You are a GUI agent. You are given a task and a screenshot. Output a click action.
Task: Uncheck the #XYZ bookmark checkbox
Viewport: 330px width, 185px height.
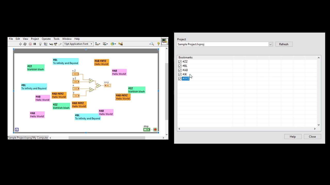point(180,79)
